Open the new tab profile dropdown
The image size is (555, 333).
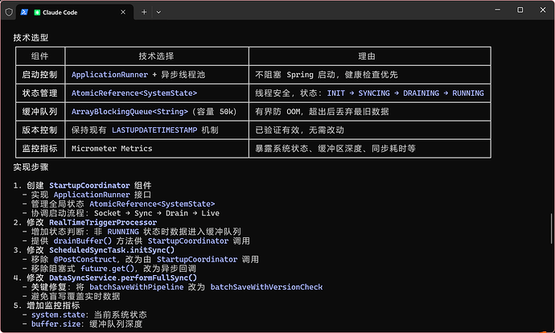tap(158, 12)
